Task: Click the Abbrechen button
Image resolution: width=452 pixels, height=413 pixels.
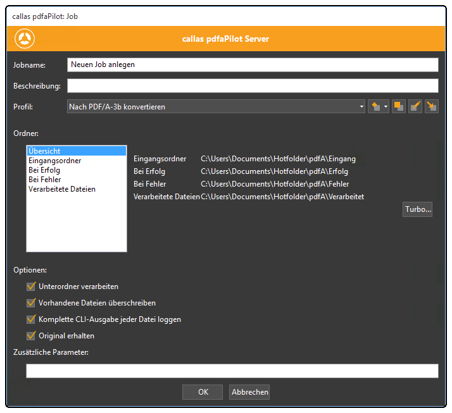Action: [x=249, y=392]
